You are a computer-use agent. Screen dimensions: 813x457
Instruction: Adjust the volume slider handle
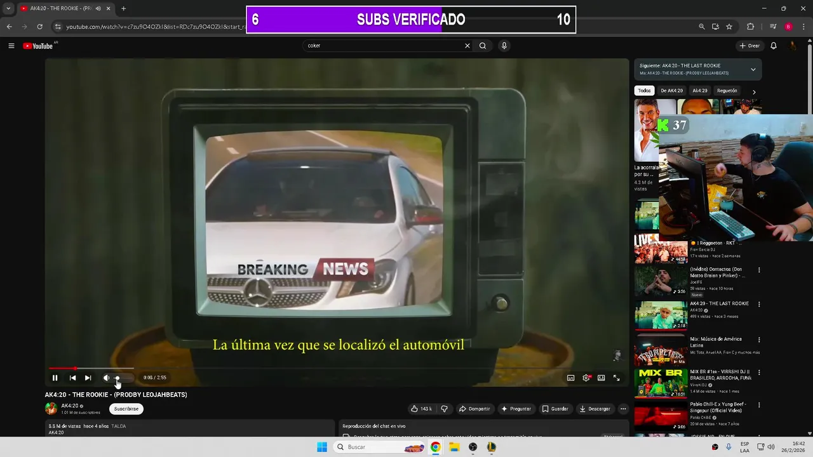click(x=117, y=378)
